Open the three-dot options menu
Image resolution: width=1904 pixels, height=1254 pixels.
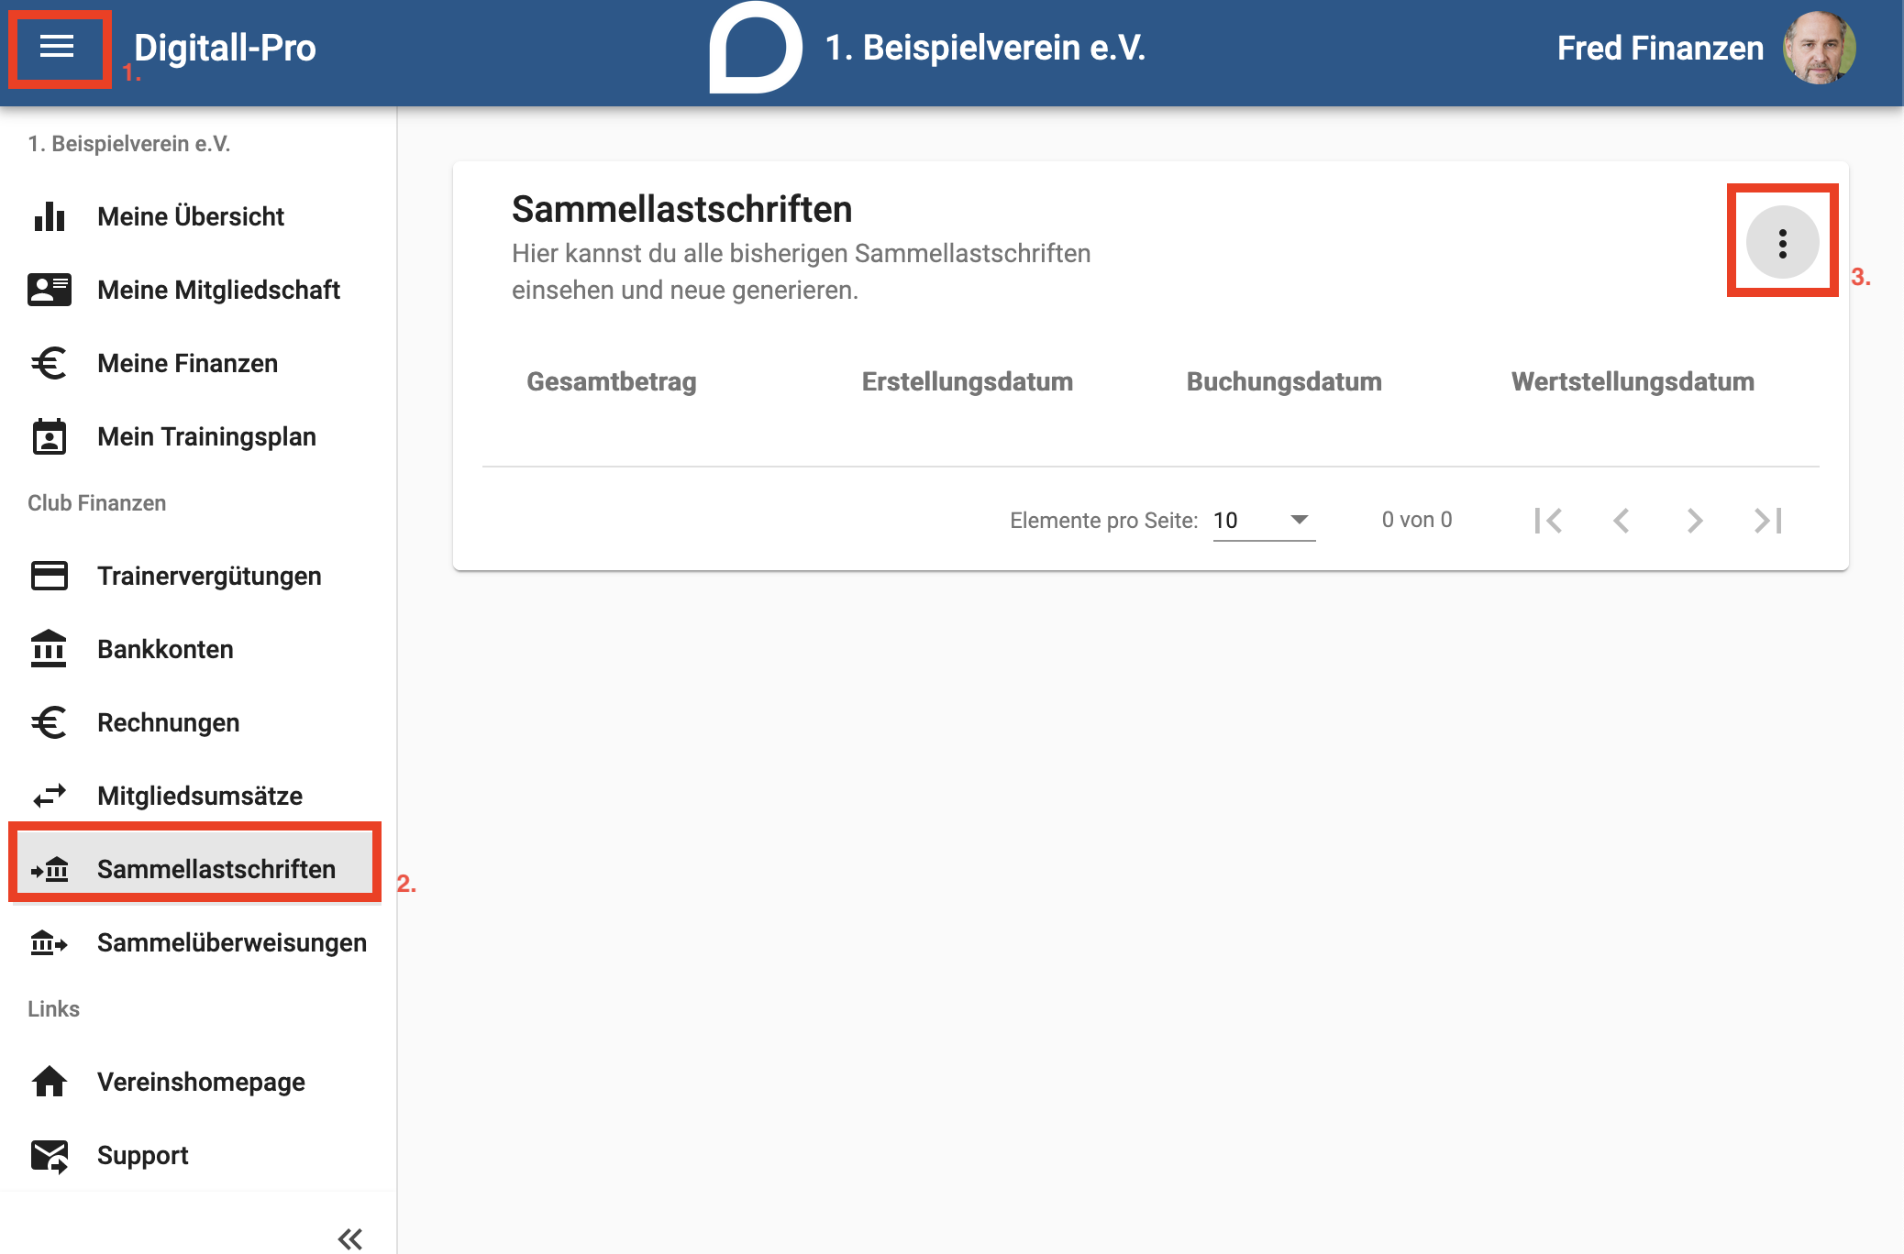click(x=1782, y=242)
